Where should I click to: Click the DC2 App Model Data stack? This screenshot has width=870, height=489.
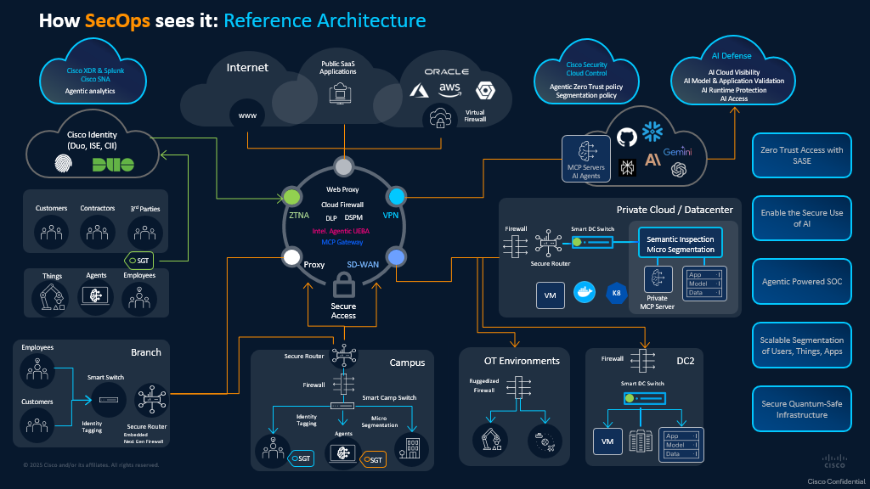681,445
